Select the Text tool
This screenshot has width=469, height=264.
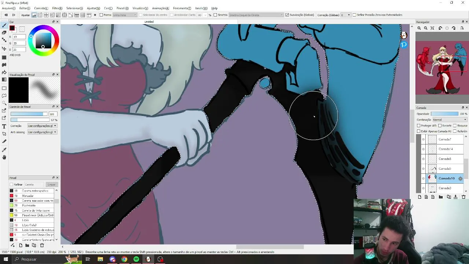(4, 126)
